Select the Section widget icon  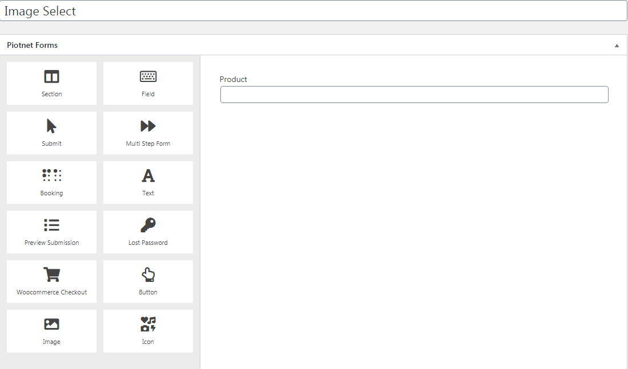pos(51,77)
